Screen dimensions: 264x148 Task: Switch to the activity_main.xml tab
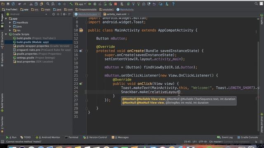(x=116, y=14)
